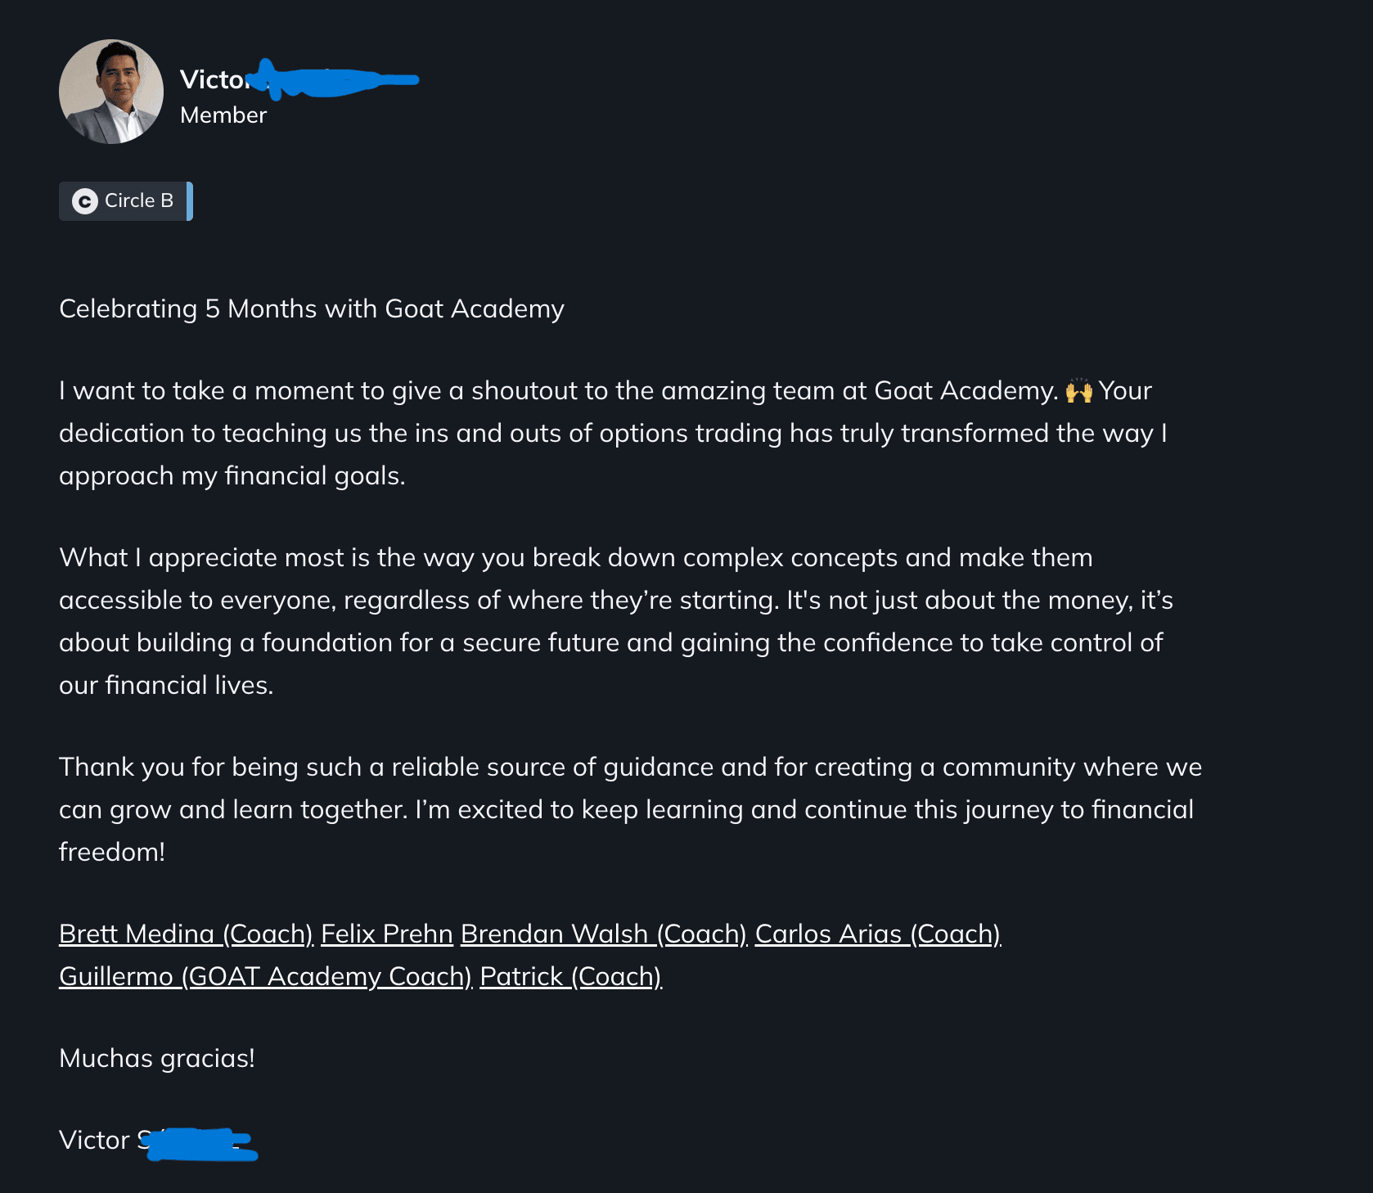Open Guillermo (GOAT Academy Coach) link
1373x1193 pixels.
[x=265, y=976]
